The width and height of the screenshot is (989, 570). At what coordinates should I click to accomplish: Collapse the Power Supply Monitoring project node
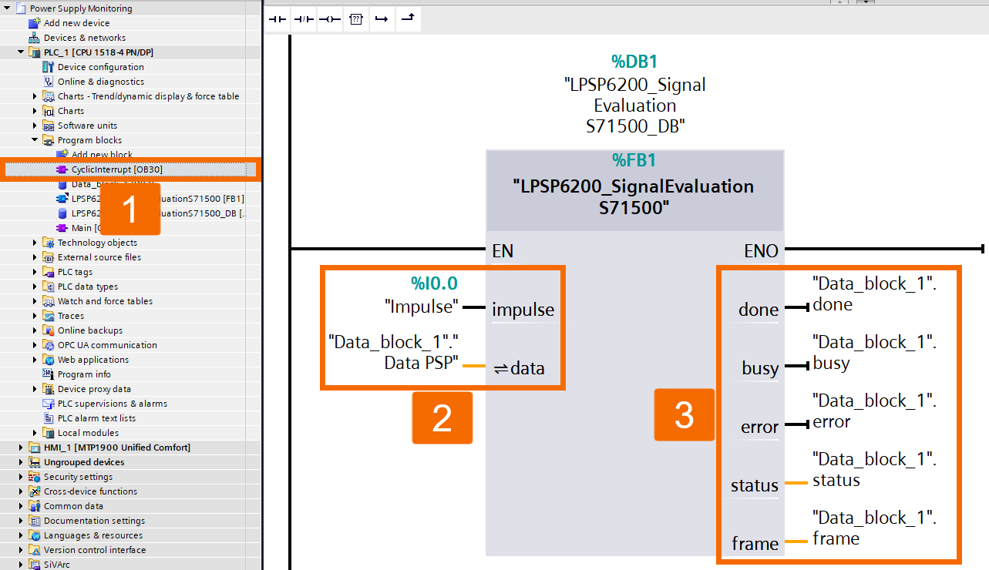pyautogui.click(x=7, y=8)
